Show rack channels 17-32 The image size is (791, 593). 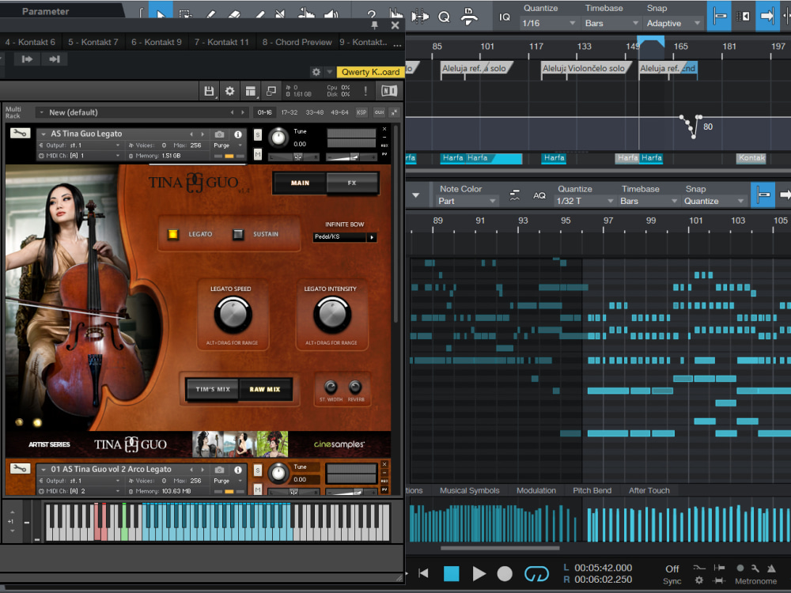click(289, 112)
